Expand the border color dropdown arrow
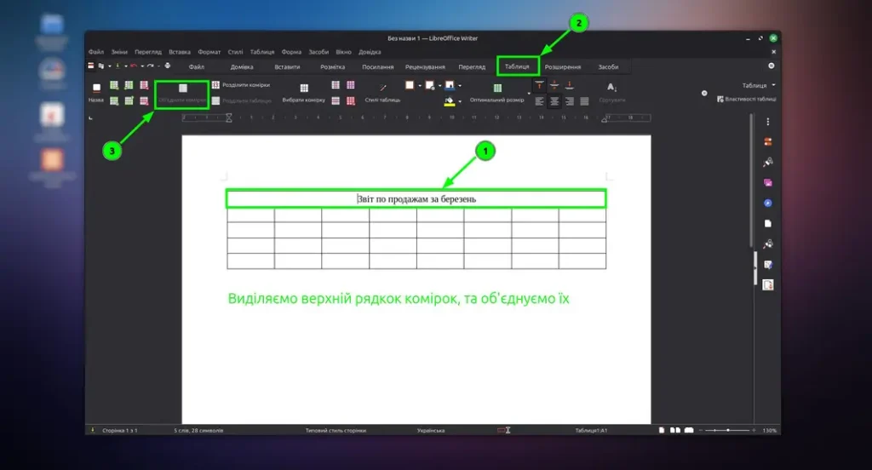872x470 pixels. point(460,86)
